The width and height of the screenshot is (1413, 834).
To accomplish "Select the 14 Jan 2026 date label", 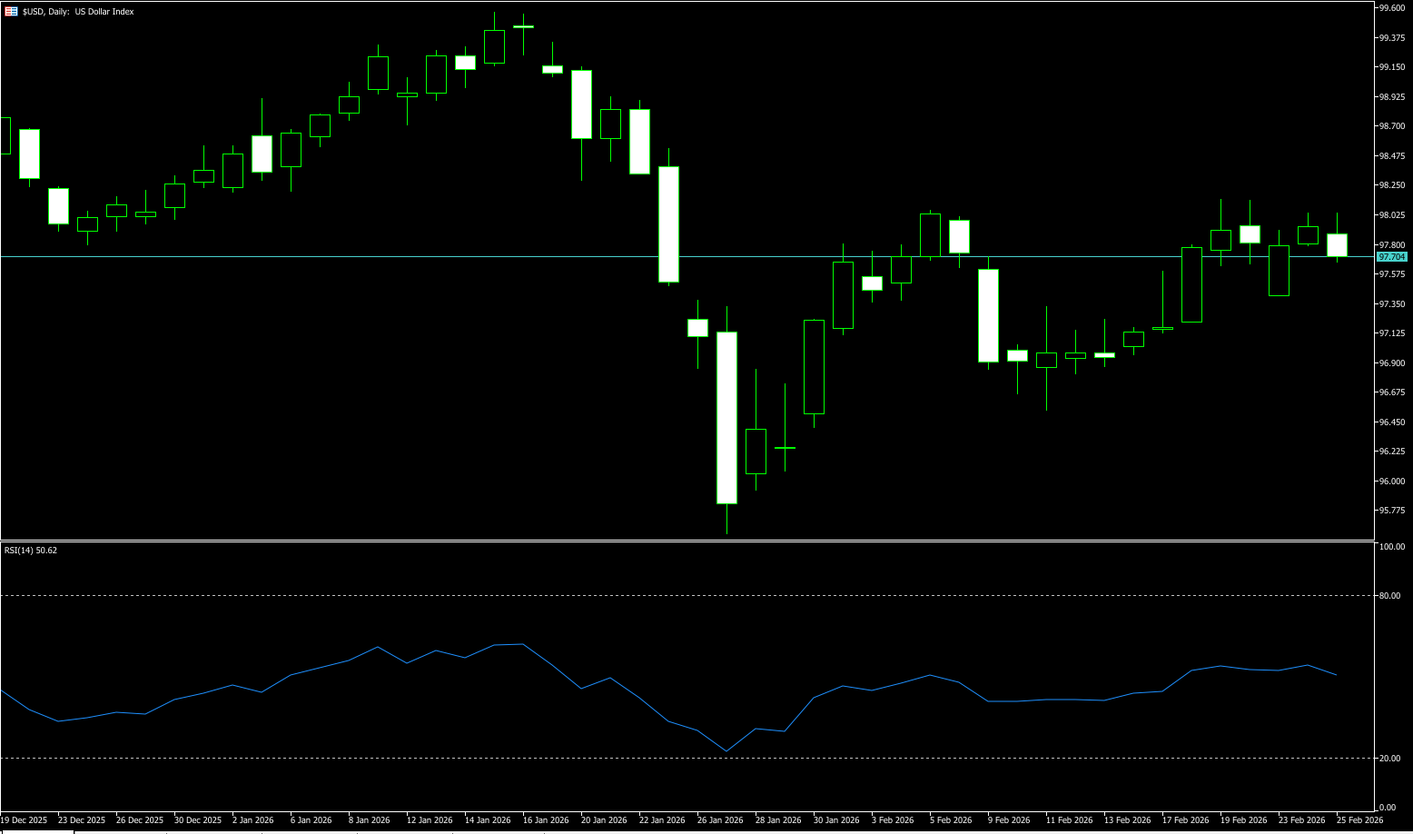I will click(x=488, y=820).
